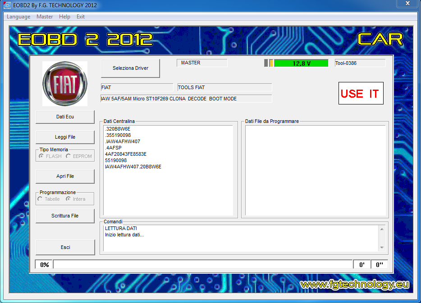Click the Dati File da Programmare text area
The height and width of the screenshot is (303, 421).
point(316,170)
